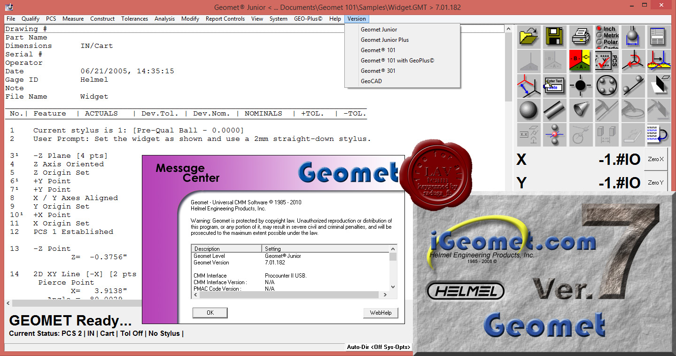Click the settings list scroll down arrow
Viewport: 676px width, 356px height.
tap(393, 287)
